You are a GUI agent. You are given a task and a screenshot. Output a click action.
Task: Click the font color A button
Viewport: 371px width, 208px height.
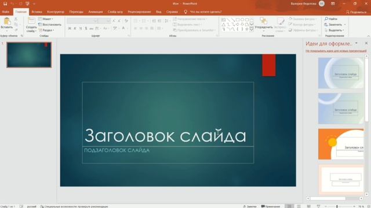(x=123, y=28)
